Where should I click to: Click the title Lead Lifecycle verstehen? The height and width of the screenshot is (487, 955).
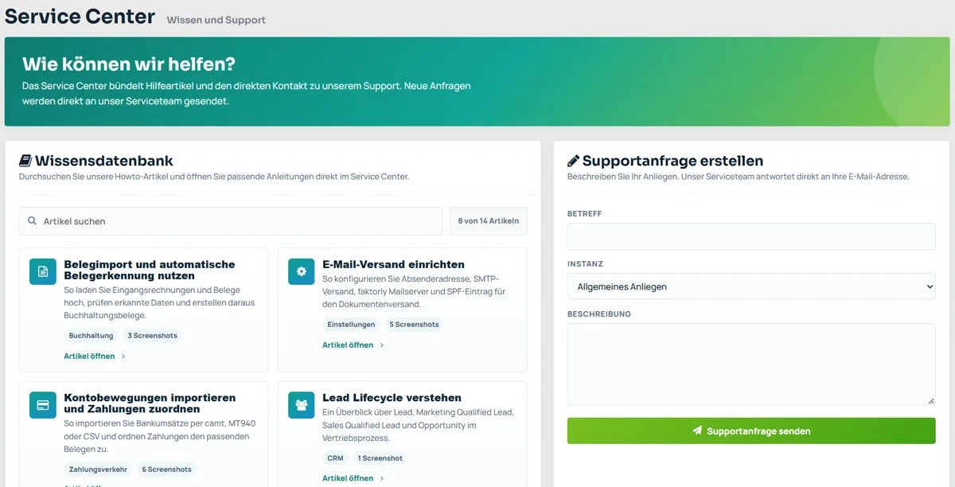click(392, 398)
